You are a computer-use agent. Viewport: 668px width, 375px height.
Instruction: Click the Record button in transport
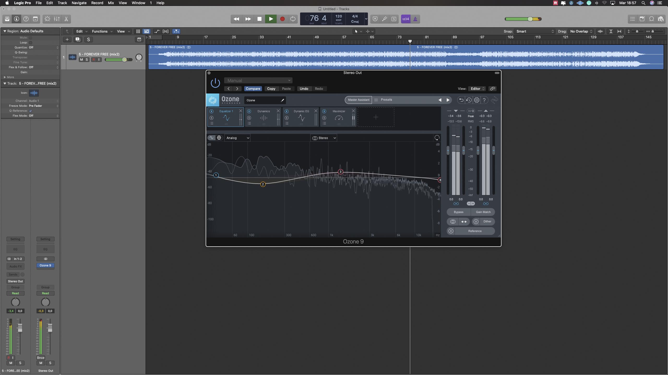pos(282,19)
